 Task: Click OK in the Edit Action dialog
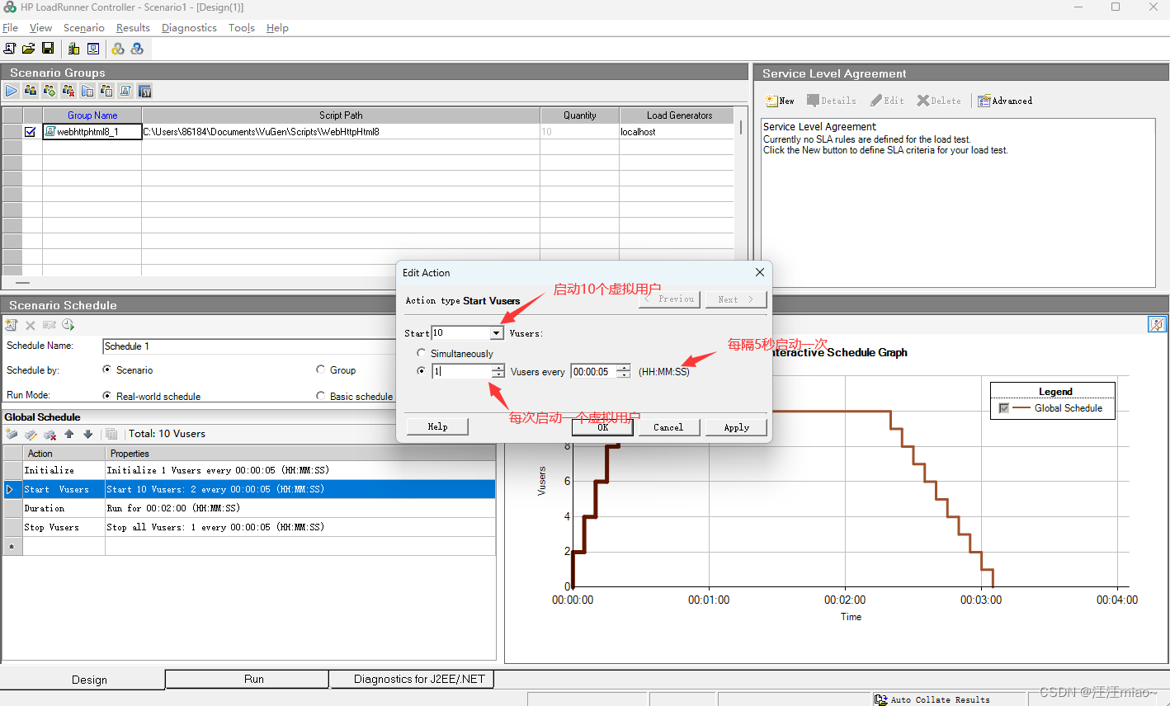pos(603,427)
